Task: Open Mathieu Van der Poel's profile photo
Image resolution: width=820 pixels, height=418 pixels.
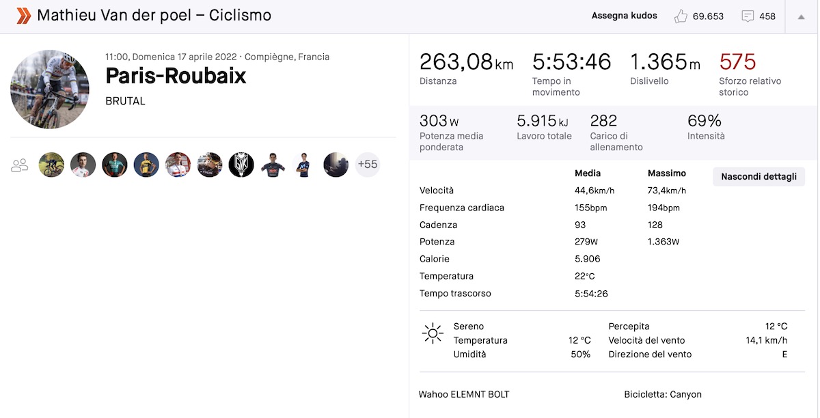Action: (x=50, y=89)
